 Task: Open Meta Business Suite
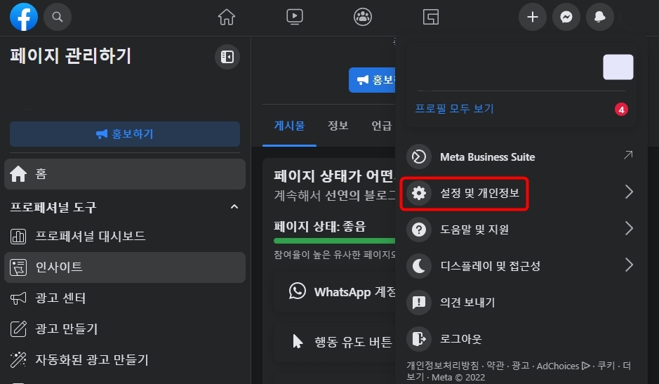coord(520,157)
